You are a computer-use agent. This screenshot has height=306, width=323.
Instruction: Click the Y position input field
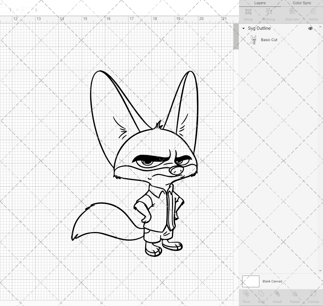[27, 10]
